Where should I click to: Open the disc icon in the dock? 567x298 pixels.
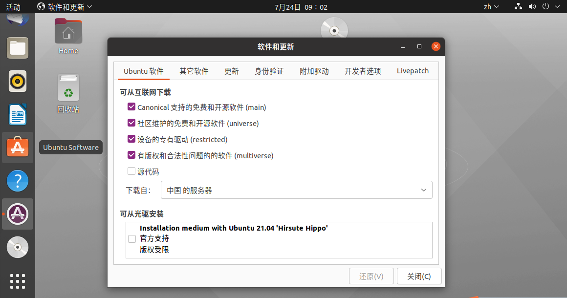click(x=18, y=247)
